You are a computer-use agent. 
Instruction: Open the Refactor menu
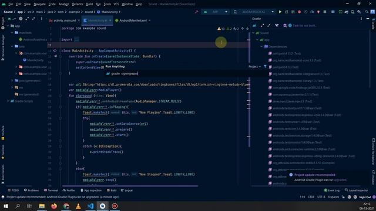pos(78,4)
